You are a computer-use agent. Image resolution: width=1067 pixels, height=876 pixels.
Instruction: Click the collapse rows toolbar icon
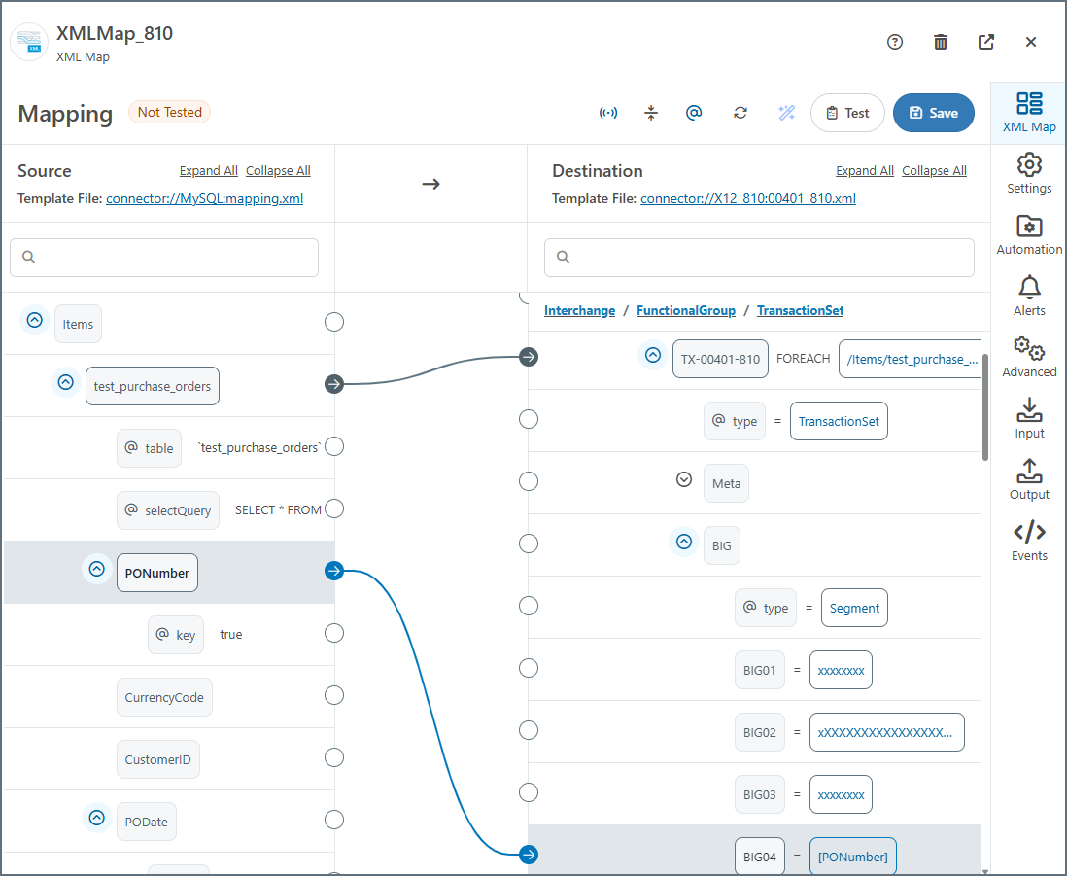(651, 113)
